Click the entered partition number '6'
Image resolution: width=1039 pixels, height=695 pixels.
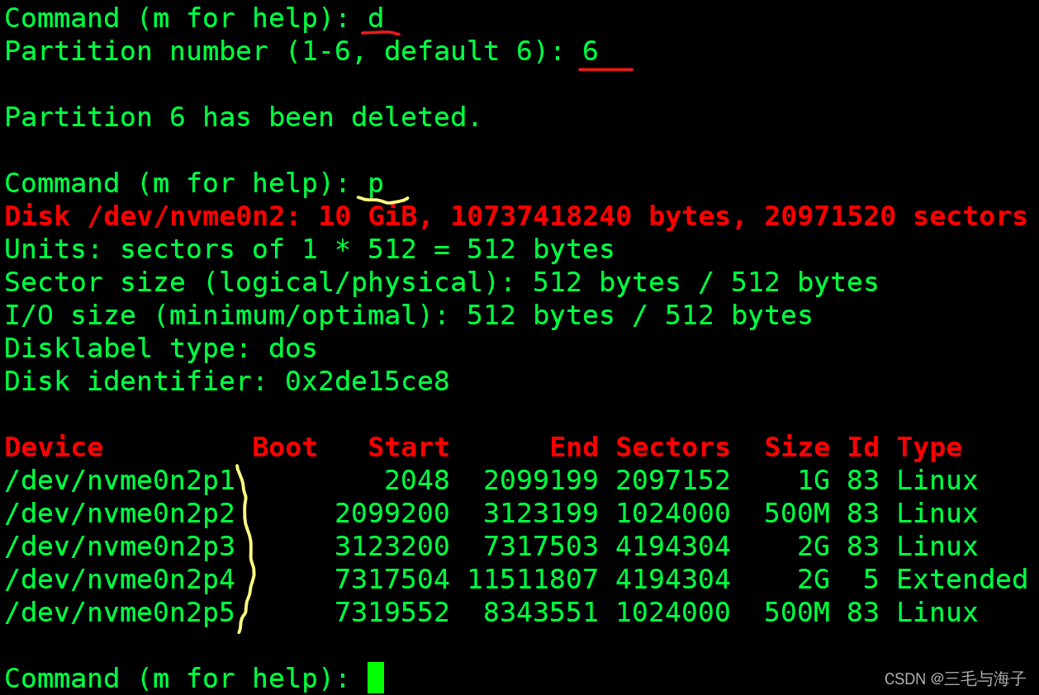click(591, 51)
